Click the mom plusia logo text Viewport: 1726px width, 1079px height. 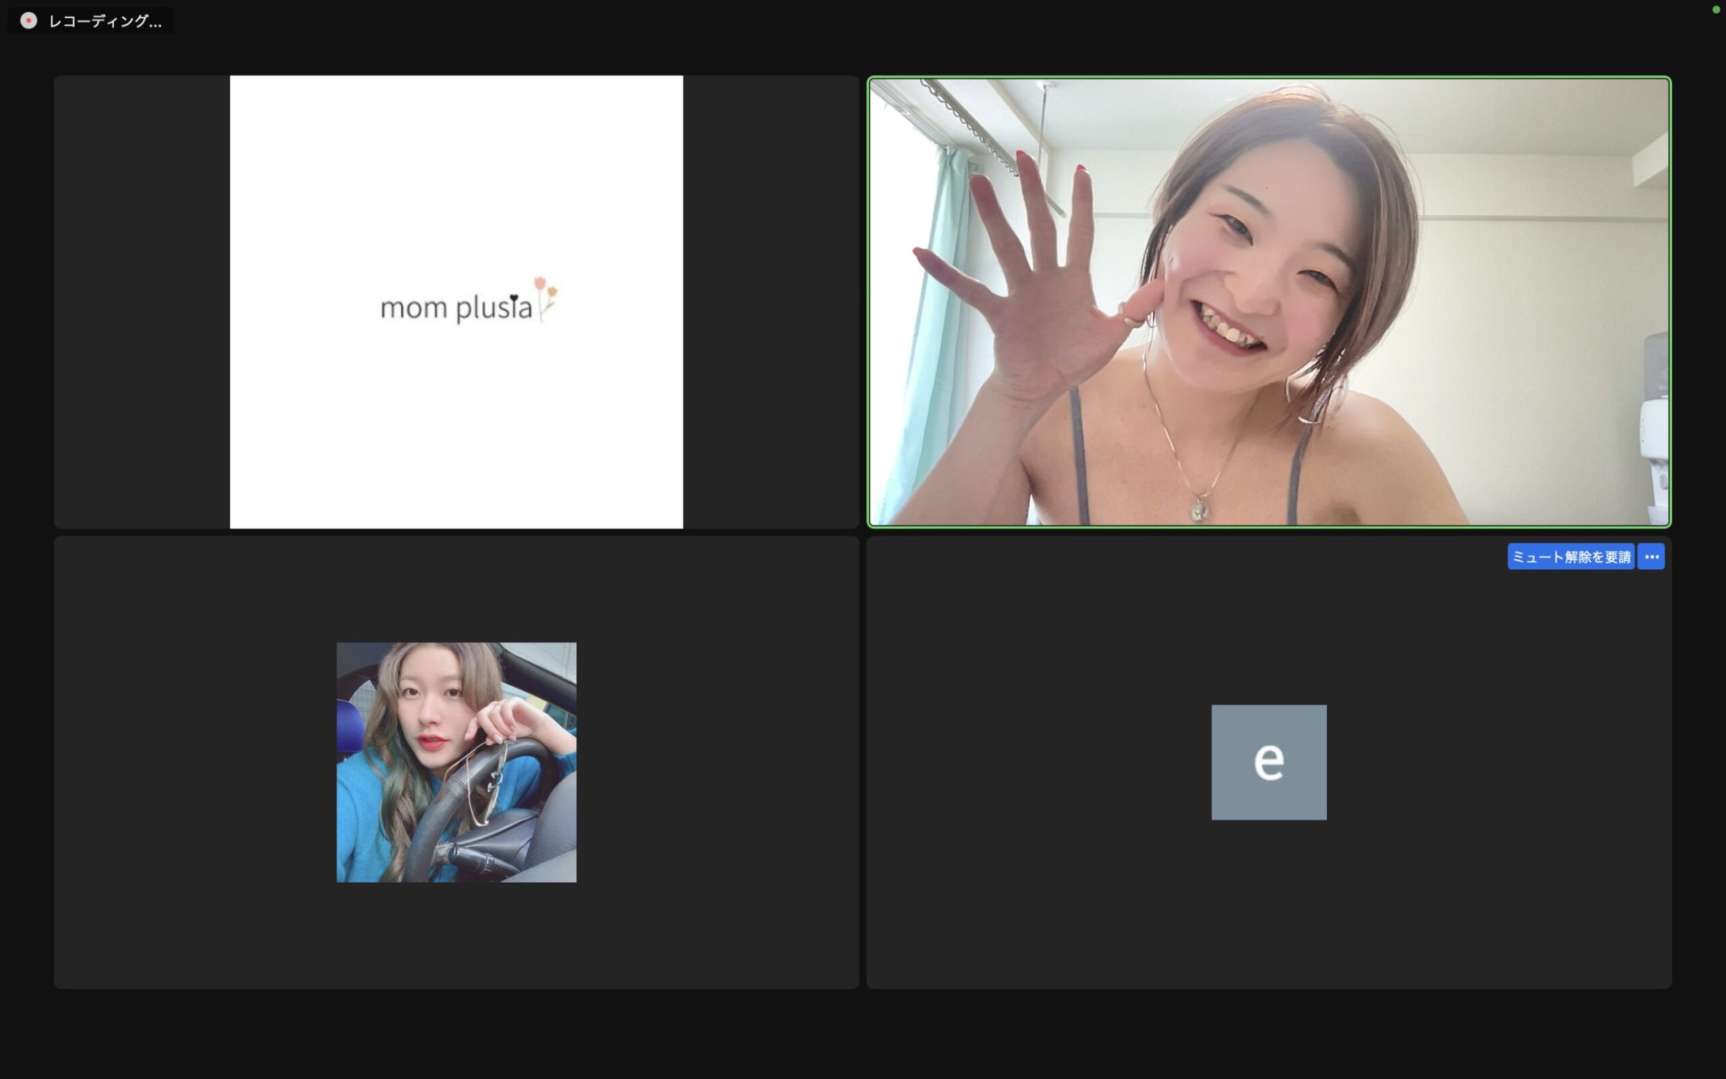pos(455,308)
